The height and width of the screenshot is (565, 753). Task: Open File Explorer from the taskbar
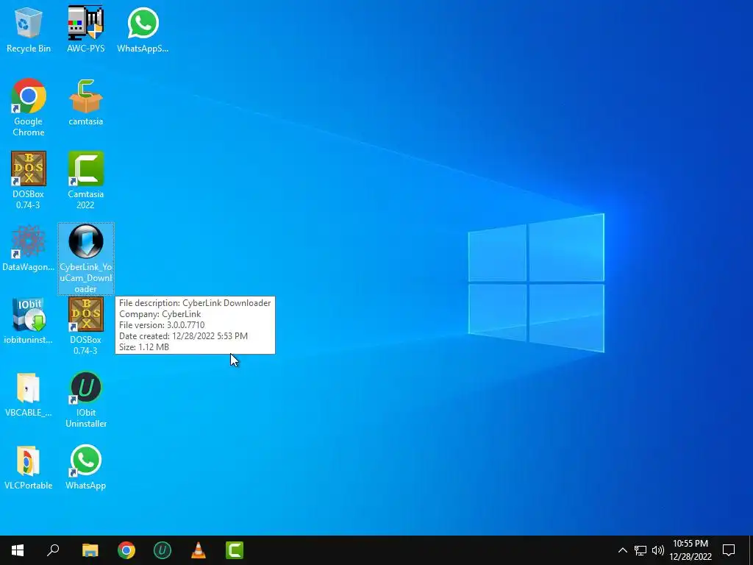pyautogui.click(x=90, y=550)
